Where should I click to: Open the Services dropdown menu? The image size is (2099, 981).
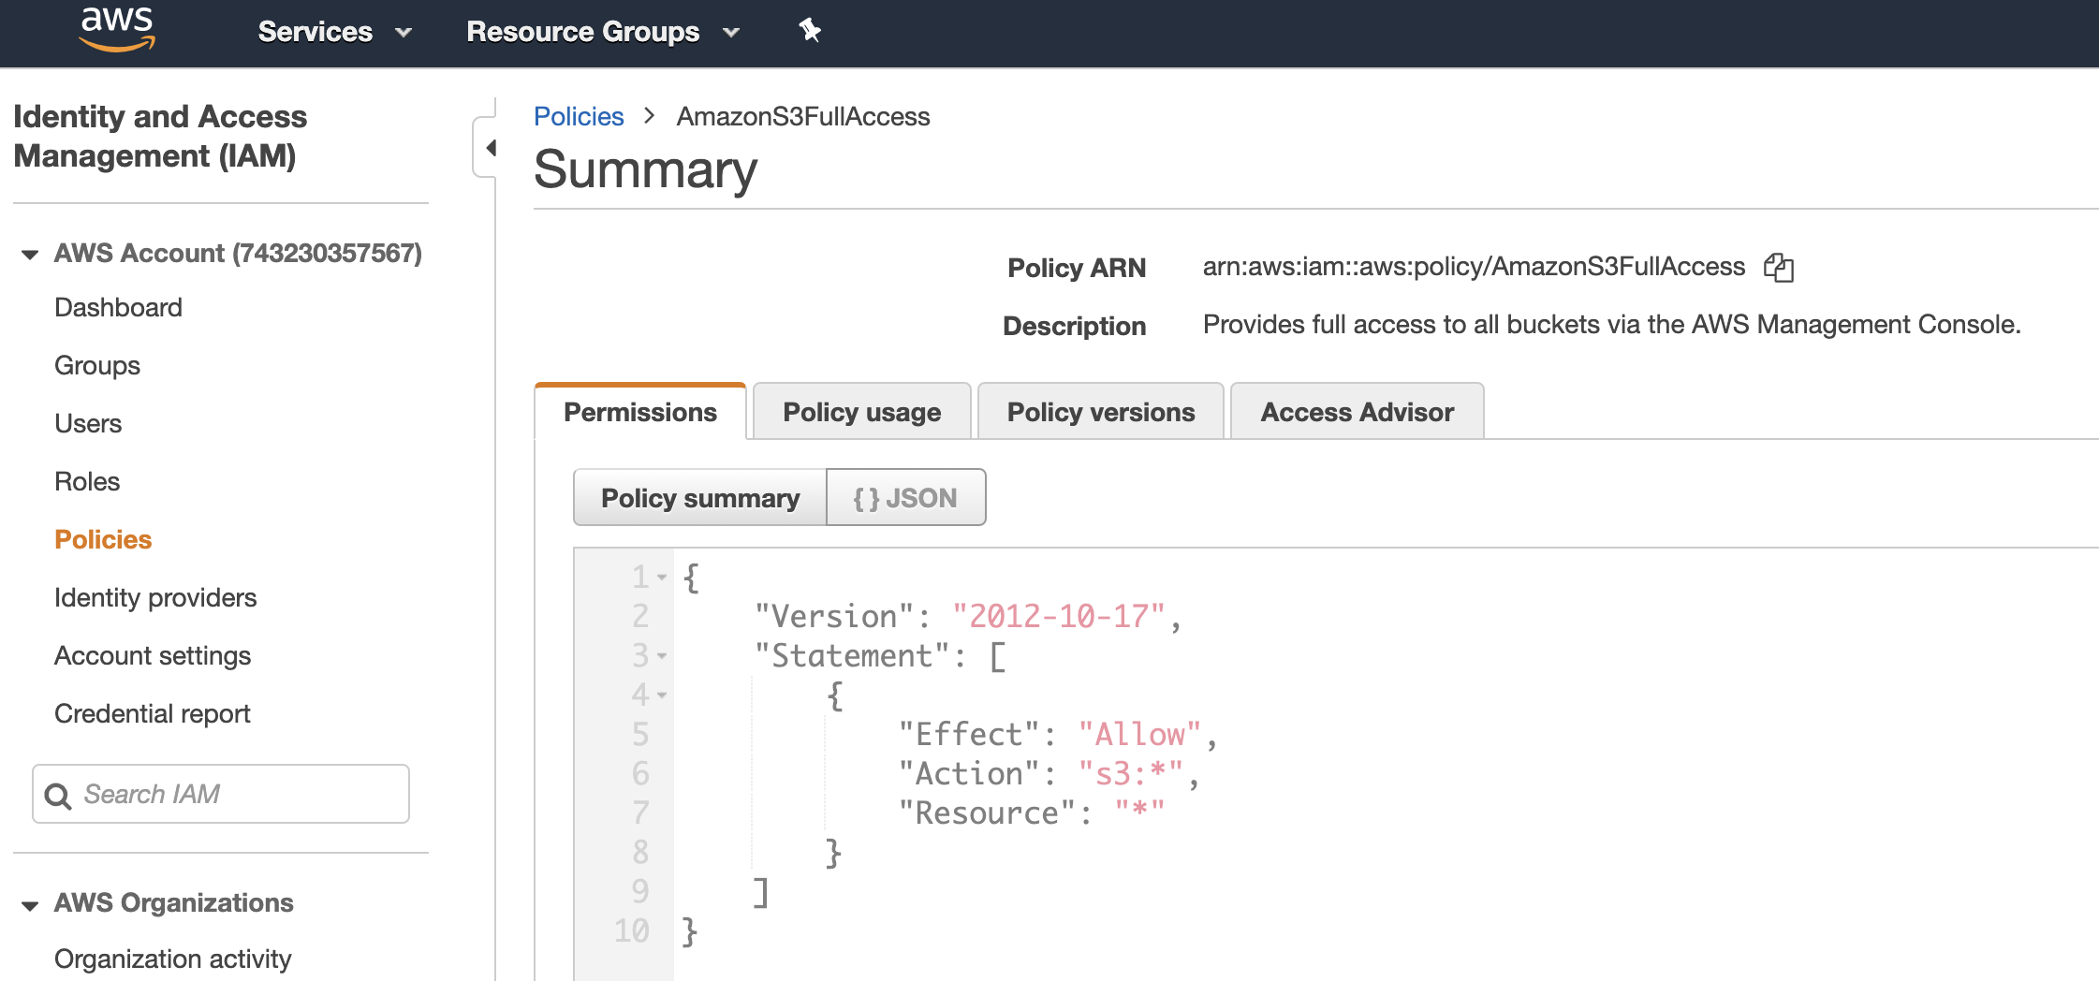(333, 32)
